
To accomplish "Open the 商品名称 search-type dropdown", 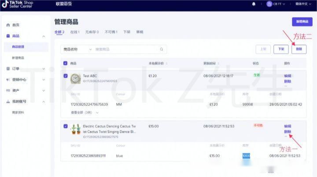I will pos(77,49).
